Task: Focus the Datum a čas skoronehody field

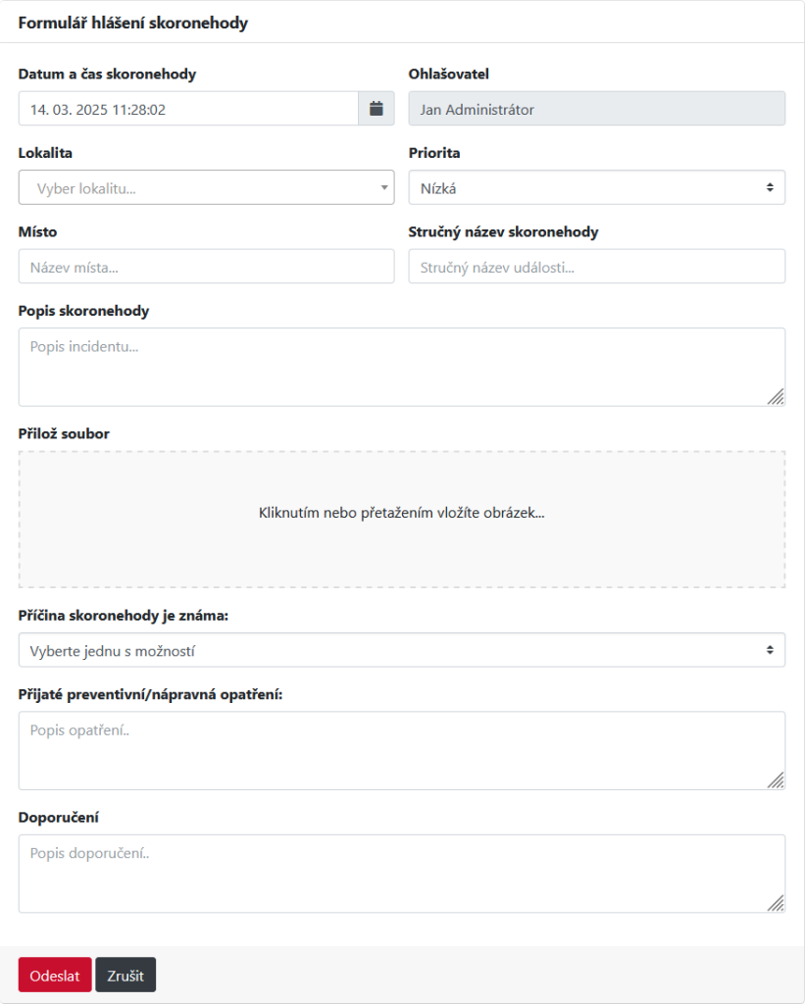Action: (188, 109)
